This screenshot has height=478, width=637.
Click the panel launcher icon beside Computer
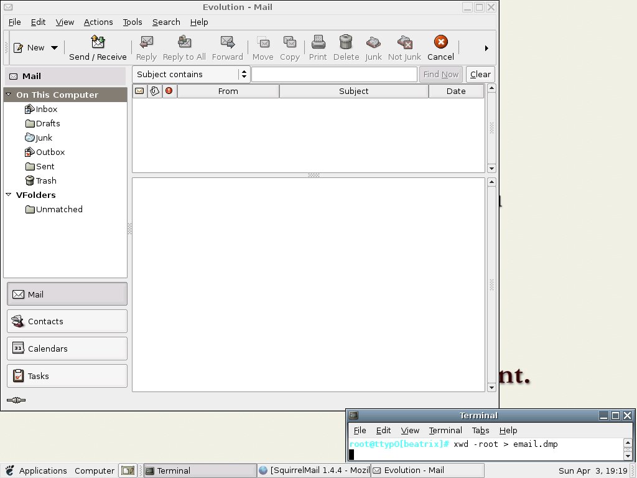click(128, 471)
